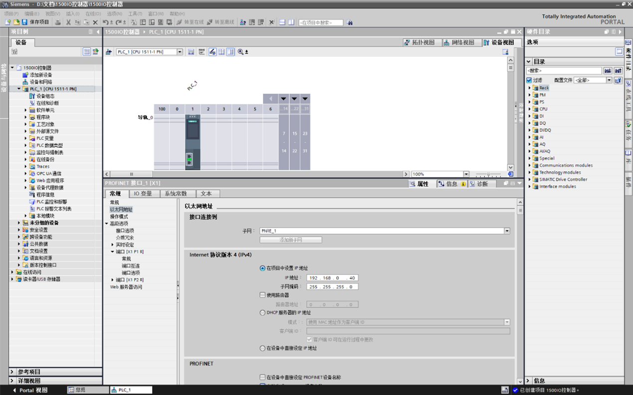Screen dimensions: 633x395
Task: Click the switch to network view icon beside device dropdown
Action: (x=109, y=52)
